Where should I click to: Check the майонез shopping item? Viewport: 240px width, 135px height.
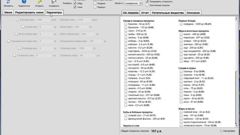point(181,119)
